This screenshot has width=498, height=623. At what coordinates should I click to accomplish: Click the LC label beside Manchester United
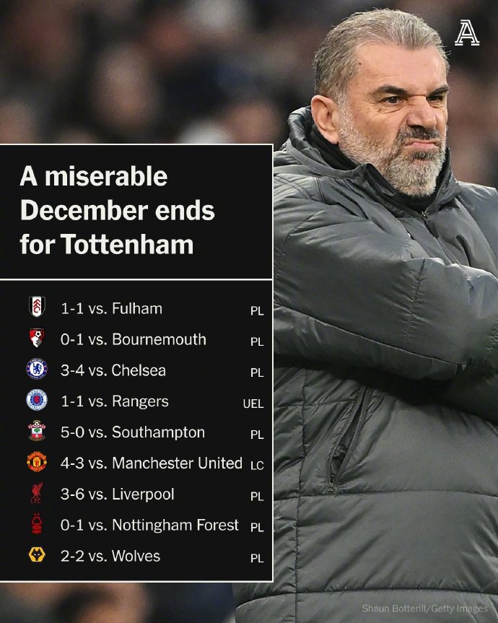coord(257,466)
